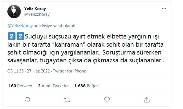
Task: Click the first blue keycap 2 emoji
Action: click(12, 36)
